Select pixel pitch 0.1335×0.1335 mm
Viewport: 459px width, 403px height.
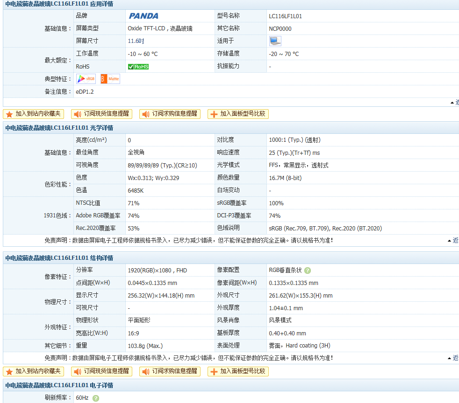pyautogui.click(x=294, y=283)
